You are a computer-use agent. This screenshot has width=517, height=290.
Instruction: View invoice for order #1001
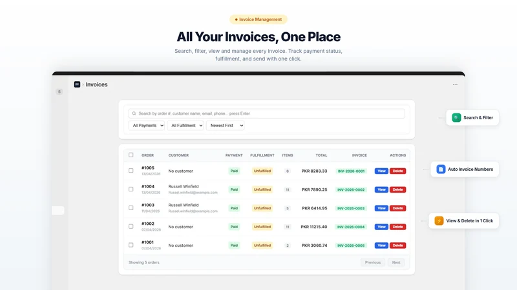click(x=381, y=246)
